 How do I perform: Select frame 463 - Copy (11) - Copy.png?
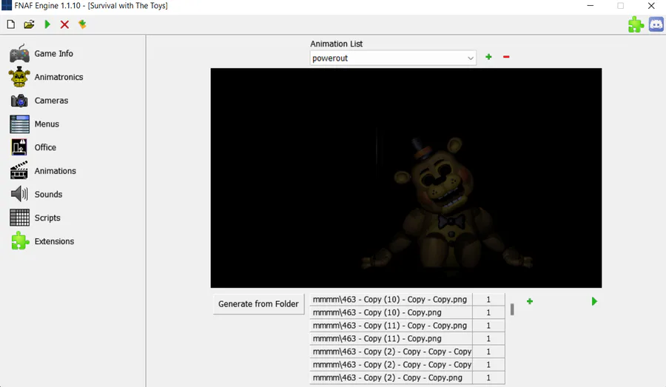(x=391, y=339)
